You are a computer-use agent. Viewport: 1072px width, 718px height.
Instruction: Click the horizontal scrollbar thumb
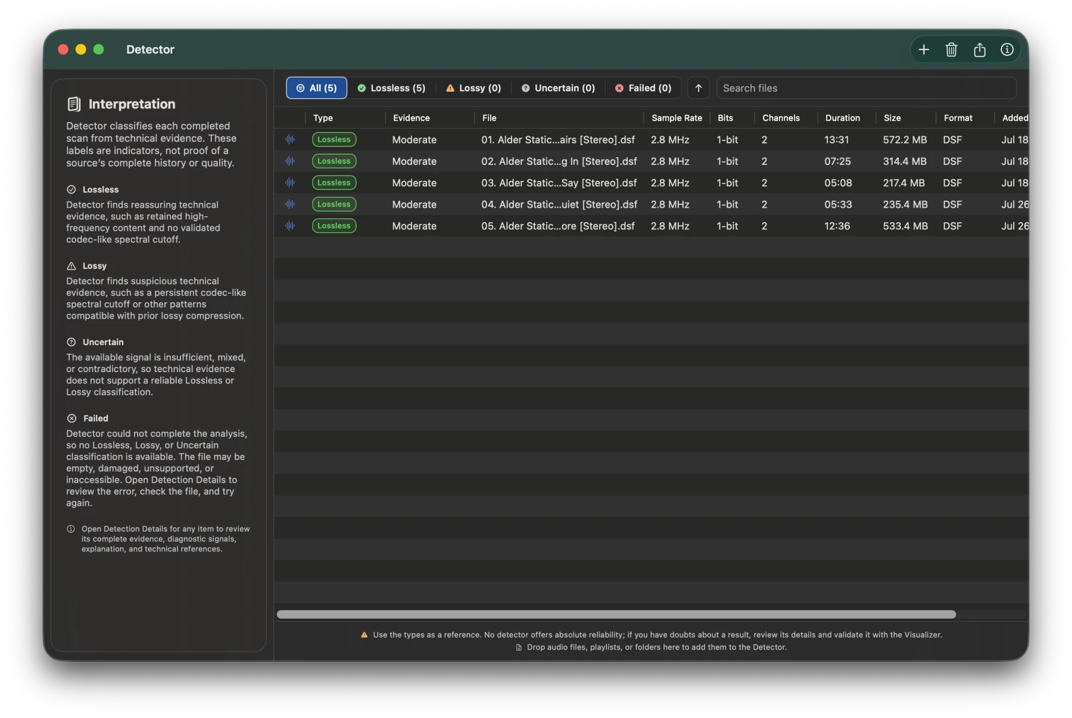tap(616, 614)
